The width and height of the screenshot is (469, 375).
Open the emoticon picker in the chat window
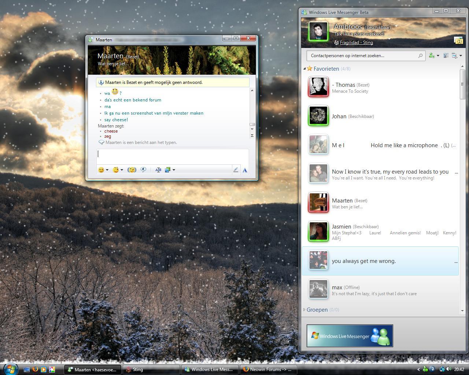(x=101, y=170)
